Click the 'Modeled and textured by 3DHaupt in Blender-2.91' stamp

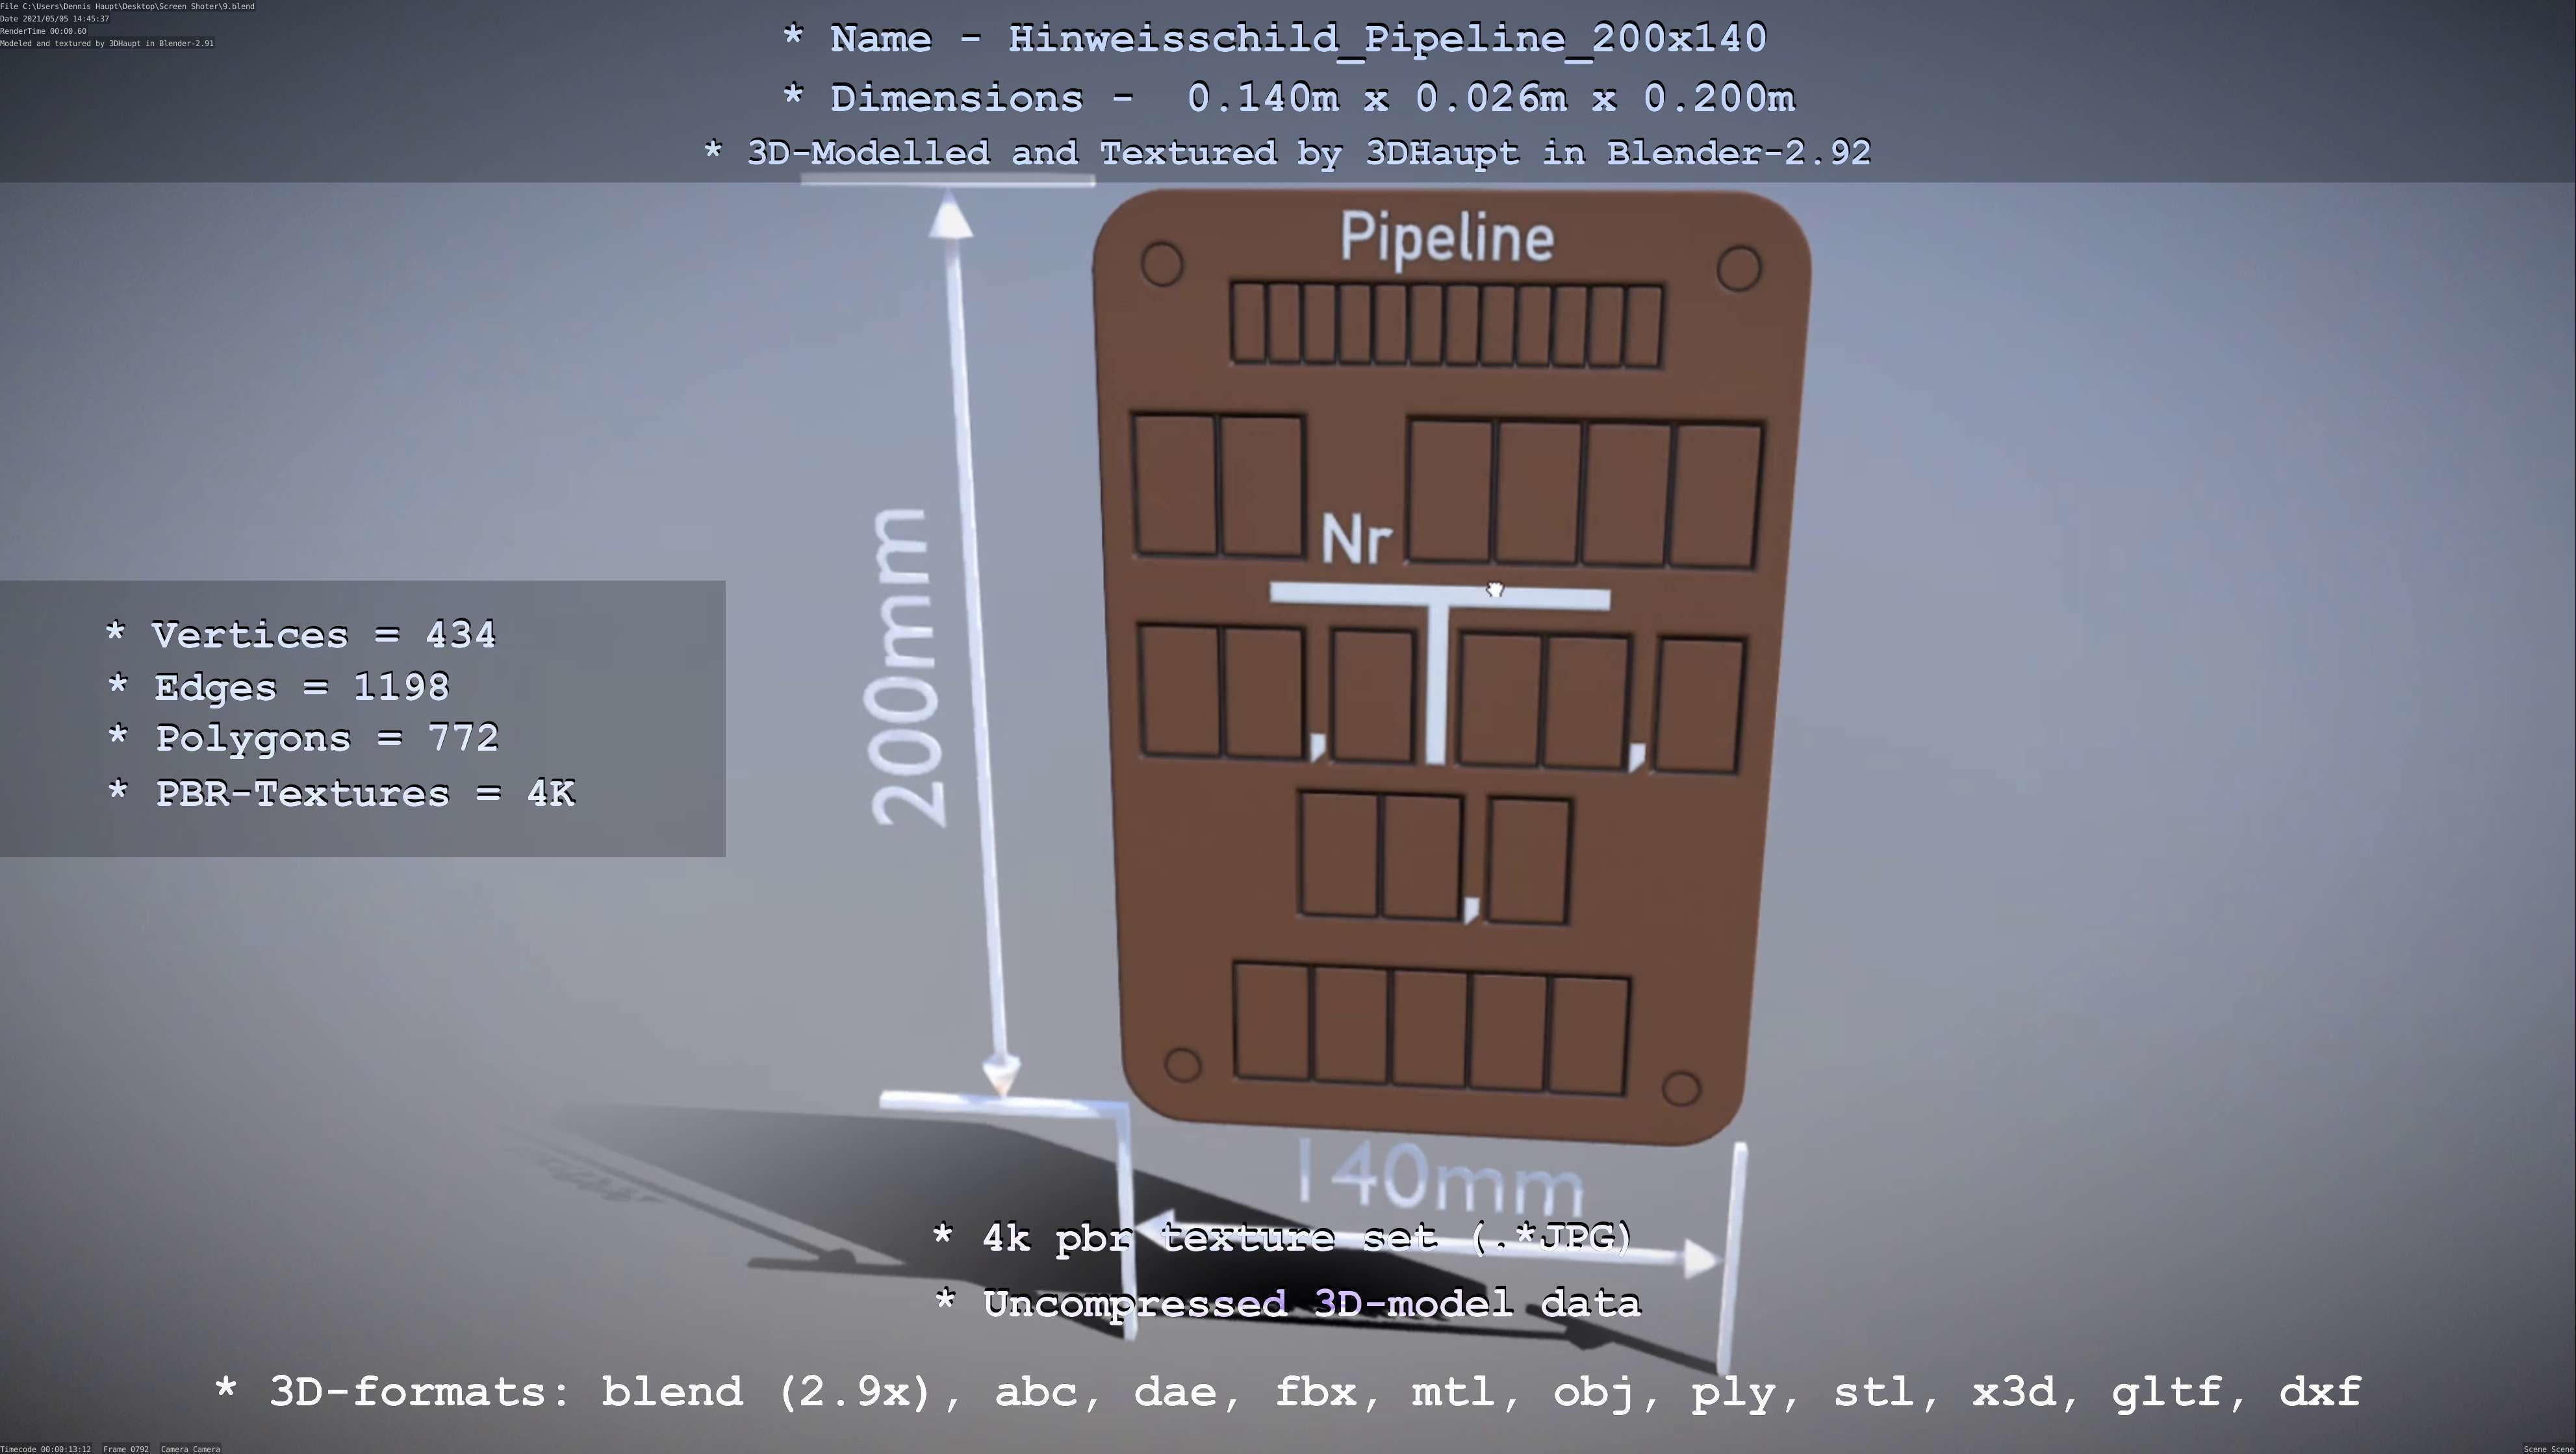click(x=107, y=43)
